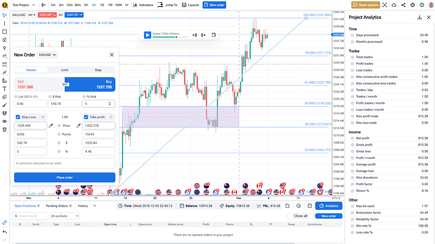Click the order comment input field
The image size is (435, 244).
click(65, 163)
